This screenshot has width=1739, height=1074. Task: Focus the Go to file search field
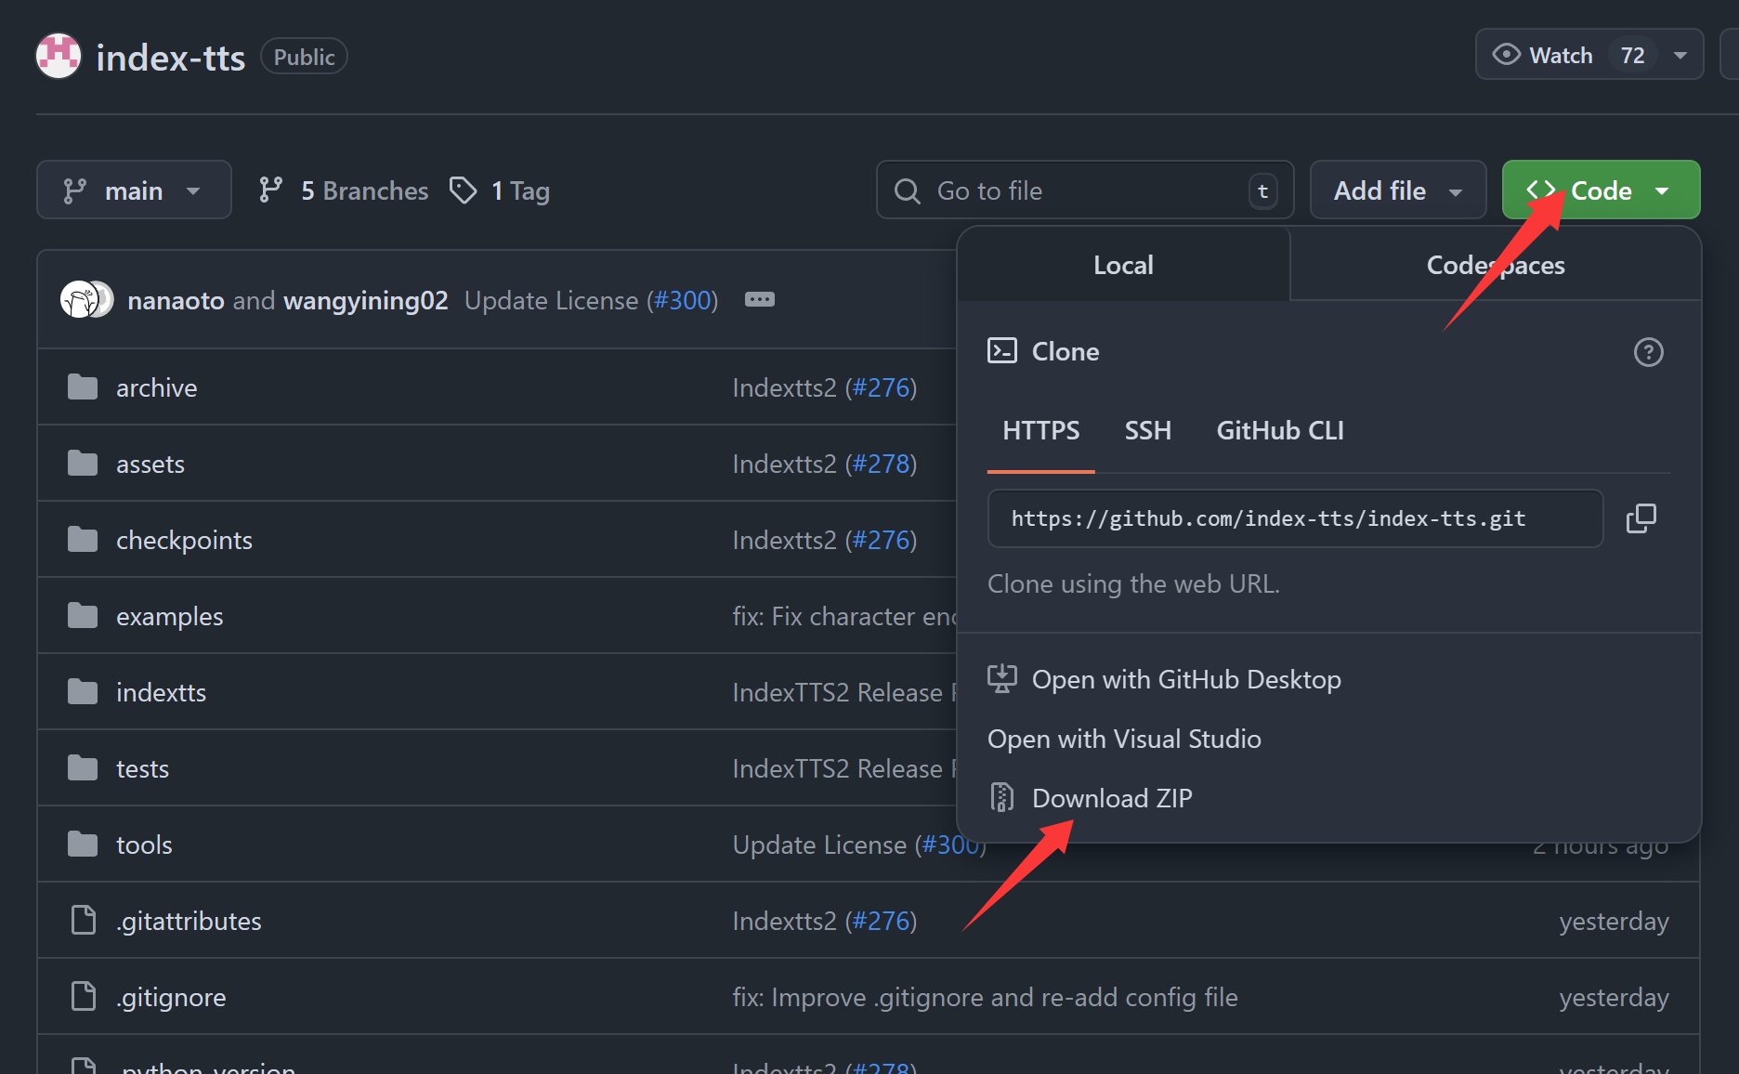[x=1084, y=190]
